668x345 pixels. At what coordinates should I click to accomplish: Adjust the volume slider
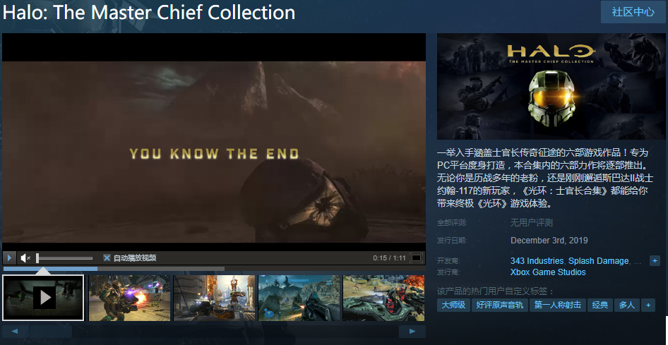(x=64, y=258)
